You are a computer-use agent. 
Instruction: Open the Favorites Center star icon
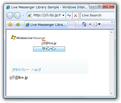coord(10,24)
